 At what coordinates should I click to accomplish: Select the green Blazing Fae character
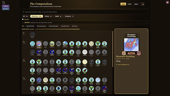(x=52, y=80)
